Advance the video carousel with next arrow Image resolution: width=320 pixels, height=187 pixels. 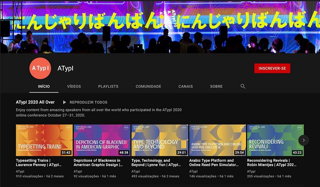point(304,140)
